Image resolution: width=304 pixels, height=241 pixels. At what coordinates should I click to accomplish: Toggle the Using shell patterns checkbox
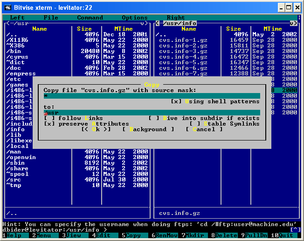tap(176, 101)
